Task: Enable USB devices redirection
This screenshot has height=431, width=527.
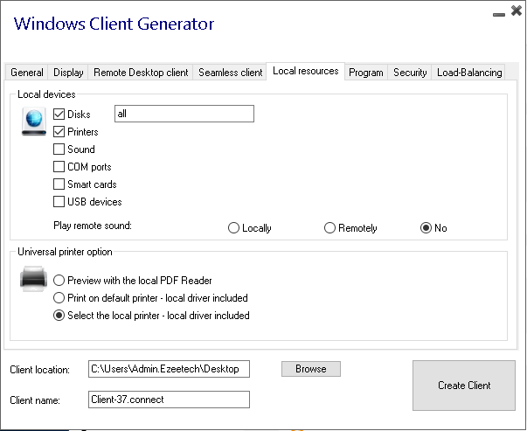Action: [59, 202]
